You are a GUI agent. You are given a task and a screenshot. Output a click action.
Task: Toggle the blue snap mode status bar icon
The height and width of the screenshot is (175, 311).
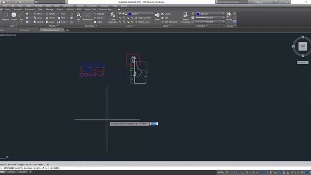239,173
